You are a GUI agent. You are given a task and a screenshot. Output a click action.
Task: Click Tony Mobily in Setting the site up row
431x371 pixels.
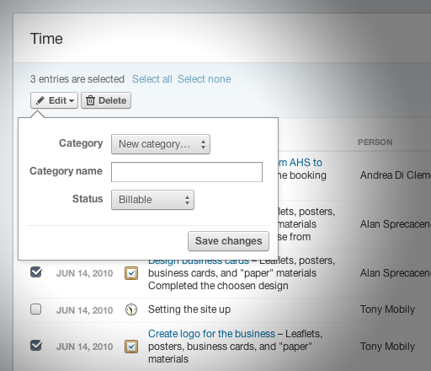(x=387, y=309)
